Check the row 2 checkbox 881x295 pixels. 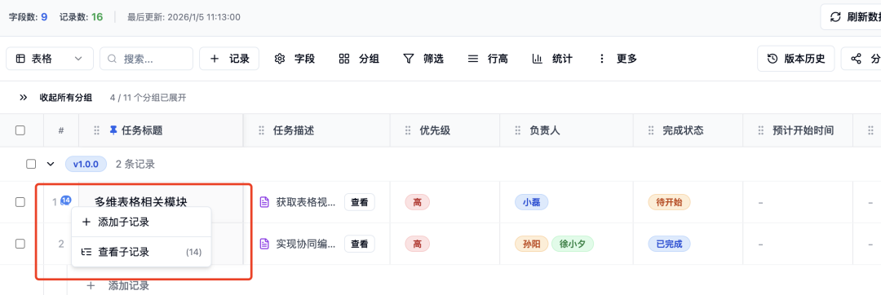click(20, 244)
